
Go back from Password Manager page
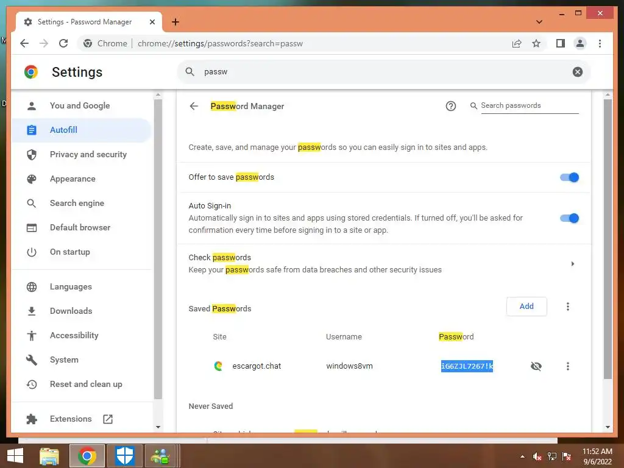[x=194, y=106]
